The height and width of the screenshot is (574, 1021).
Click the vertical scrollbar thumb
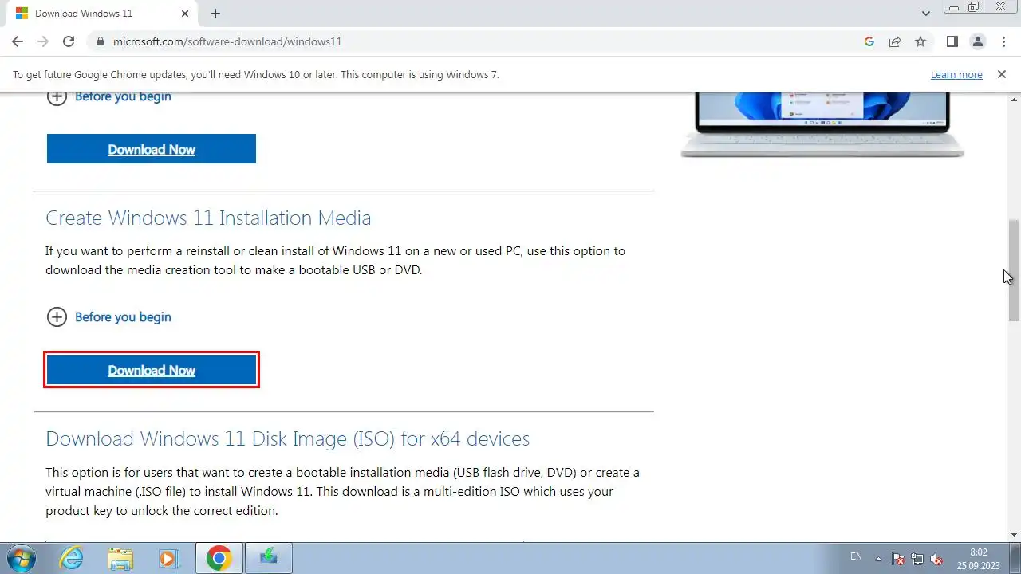click(x=1015, y=269)
